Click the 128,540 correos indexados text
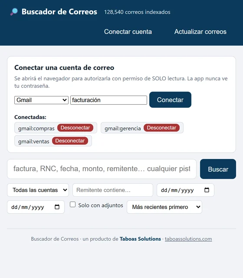The height and width of the screenshot is (278, 243). (x=137, y=12)
